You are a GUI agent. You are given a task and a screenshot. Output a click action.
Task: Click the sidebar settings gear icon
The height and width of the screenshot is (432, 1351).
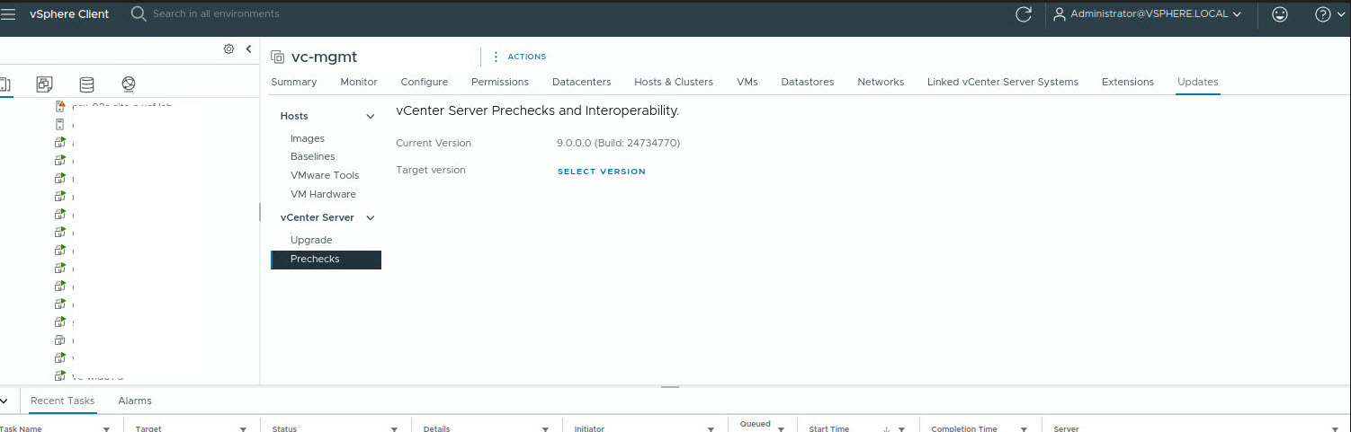pos(228,49)
